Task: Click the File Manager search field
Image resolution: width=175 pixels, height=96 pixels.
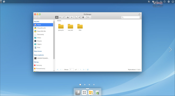Action: 130,17
